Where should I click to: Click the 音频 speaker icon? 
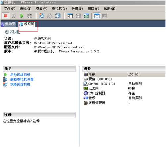(x=86, y=98)
